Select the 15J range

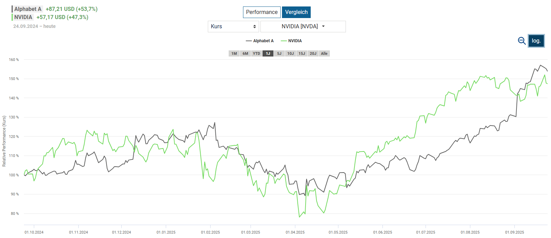(302, 53)
